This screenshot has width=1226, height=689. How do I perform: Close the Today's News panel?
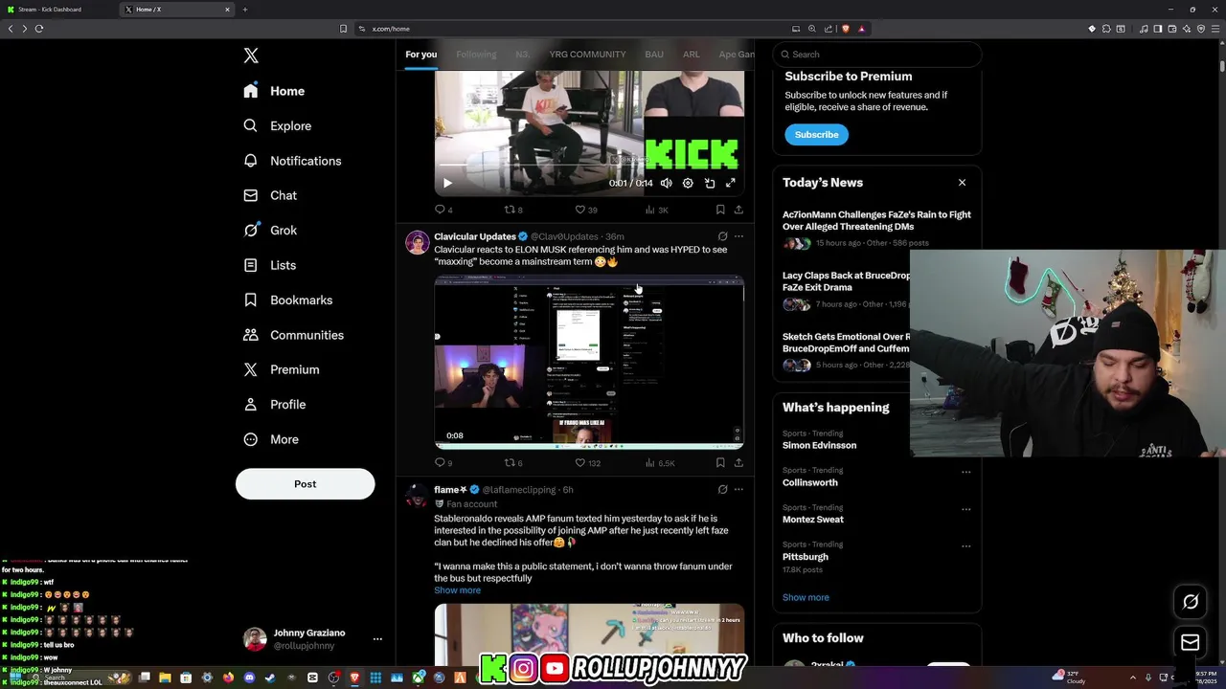click(962, 183)
